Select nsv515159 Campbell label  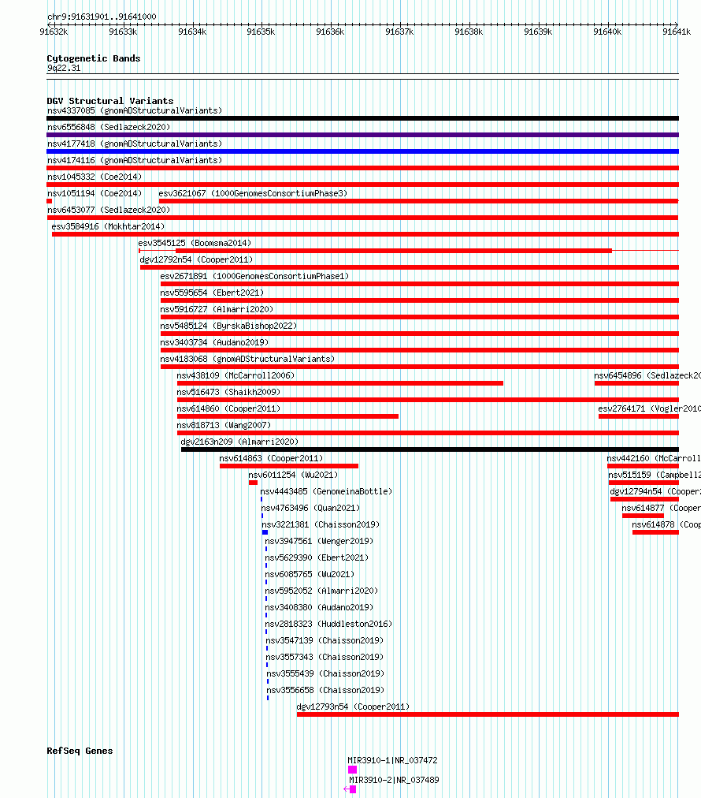[x=655, y=475]
